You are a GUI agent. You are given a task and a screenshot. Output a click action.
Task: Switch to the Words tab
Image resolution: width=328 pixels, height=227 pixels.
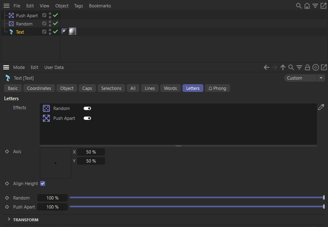[x=170, y=88]
